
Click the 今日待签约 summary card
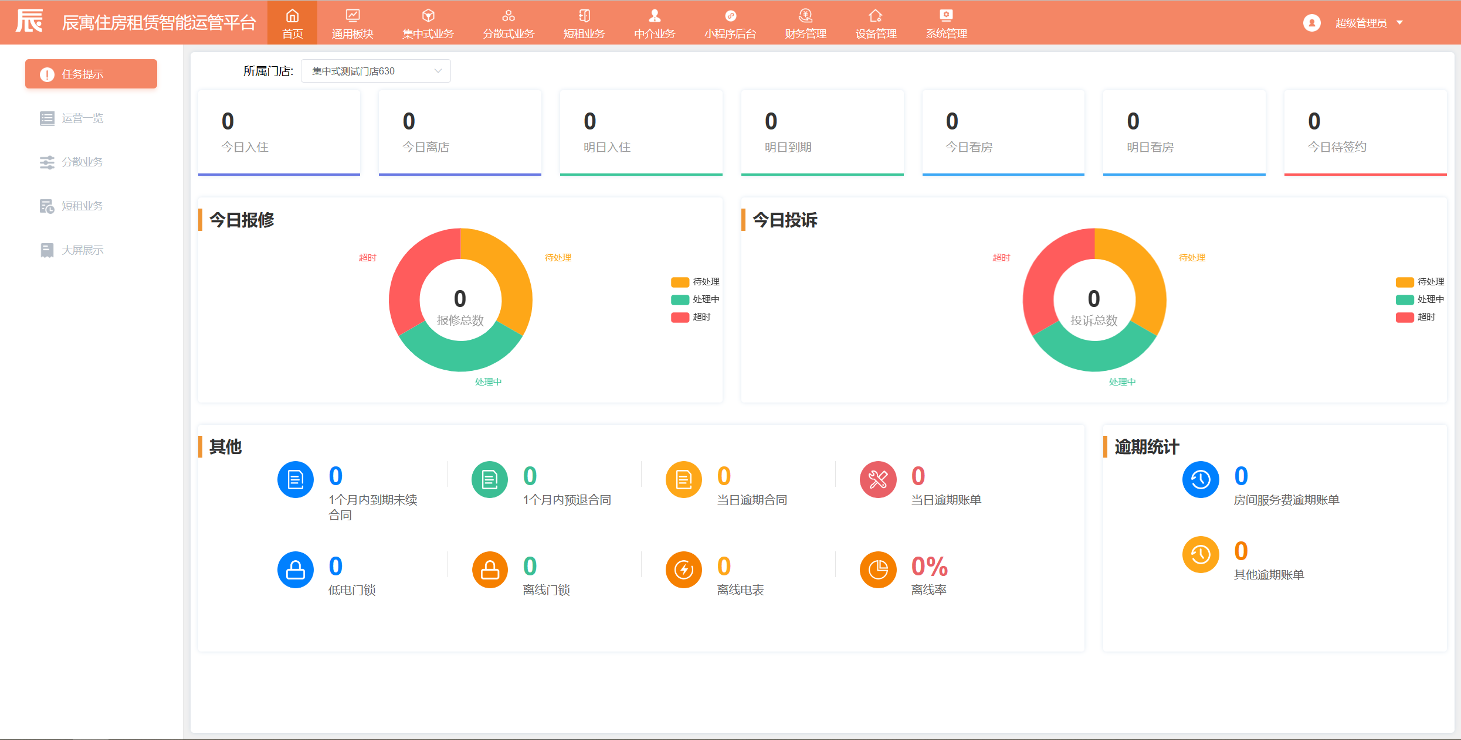1365,132
